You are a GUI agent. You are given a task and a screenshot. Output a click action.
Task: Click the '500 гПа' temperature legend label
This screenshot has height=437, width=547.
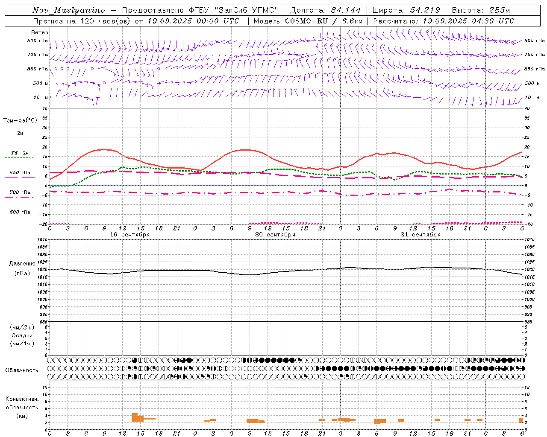20,212
